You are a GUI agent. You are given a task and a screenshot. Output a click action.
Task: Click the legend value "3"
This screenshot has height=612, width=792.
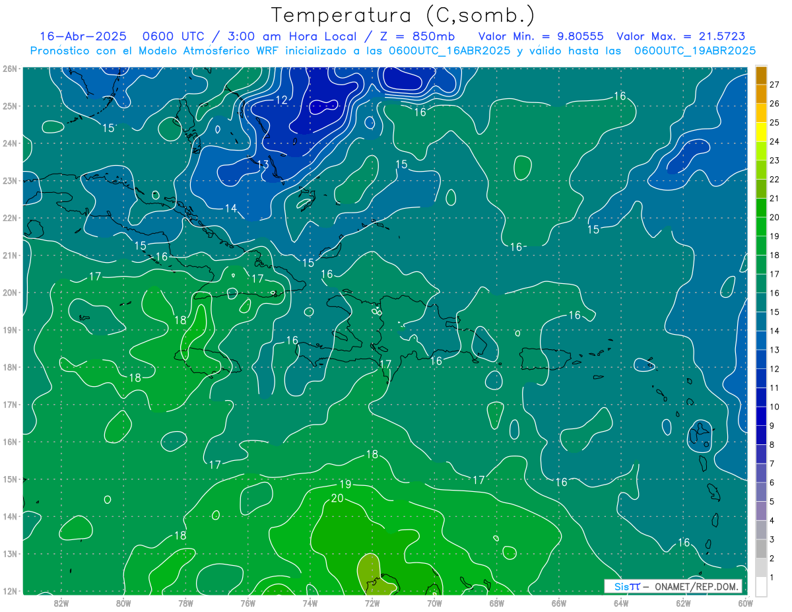[772, 539]
